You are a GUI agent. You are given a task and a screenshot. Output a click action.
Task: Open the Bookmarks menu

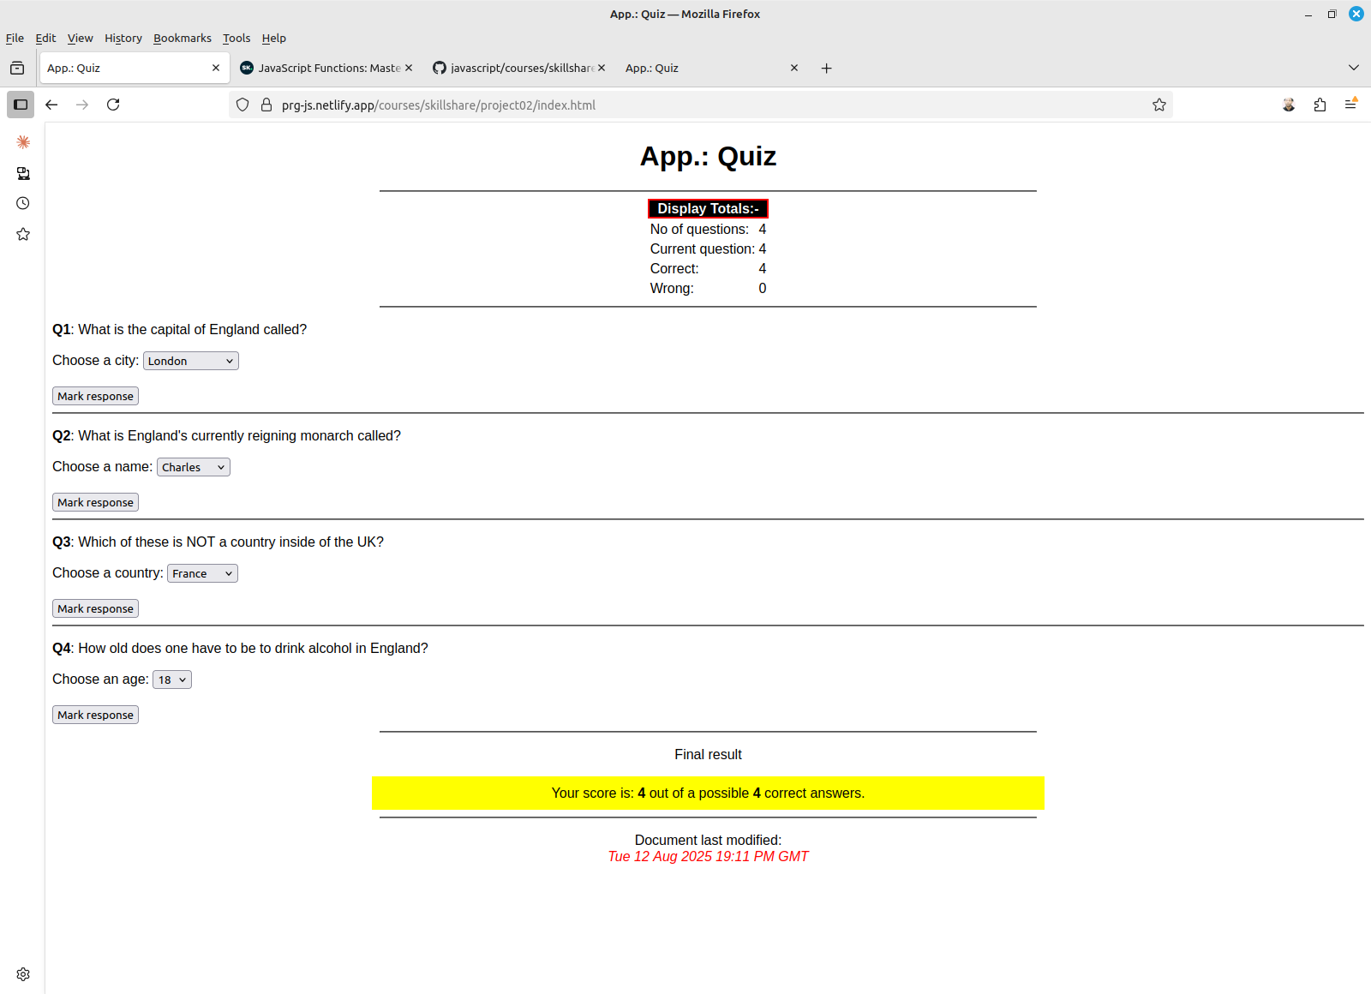pyautogui.click(x=183, y=38)
